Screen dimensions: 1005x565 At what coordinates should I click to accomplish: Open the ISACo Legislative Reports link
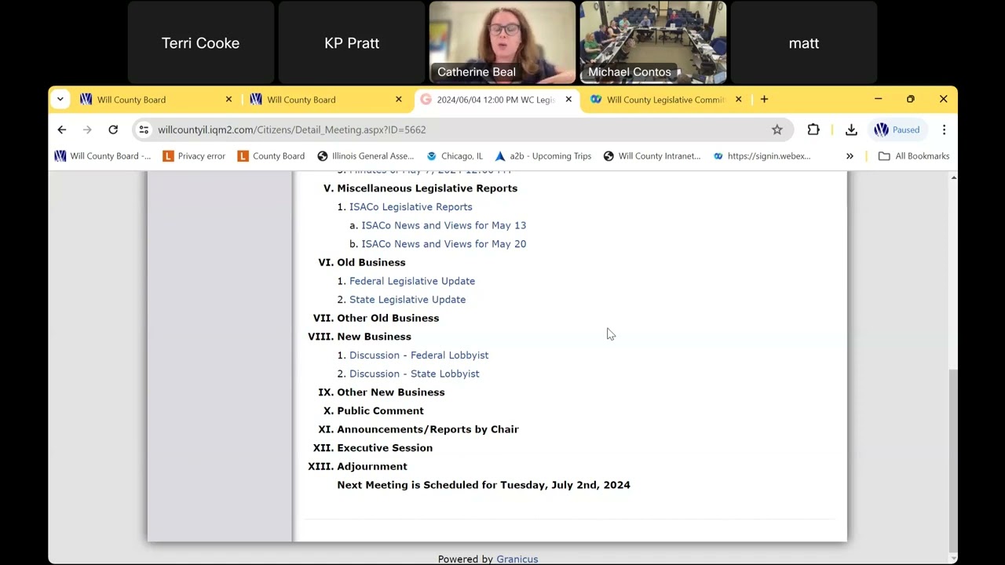click(411, 207)
